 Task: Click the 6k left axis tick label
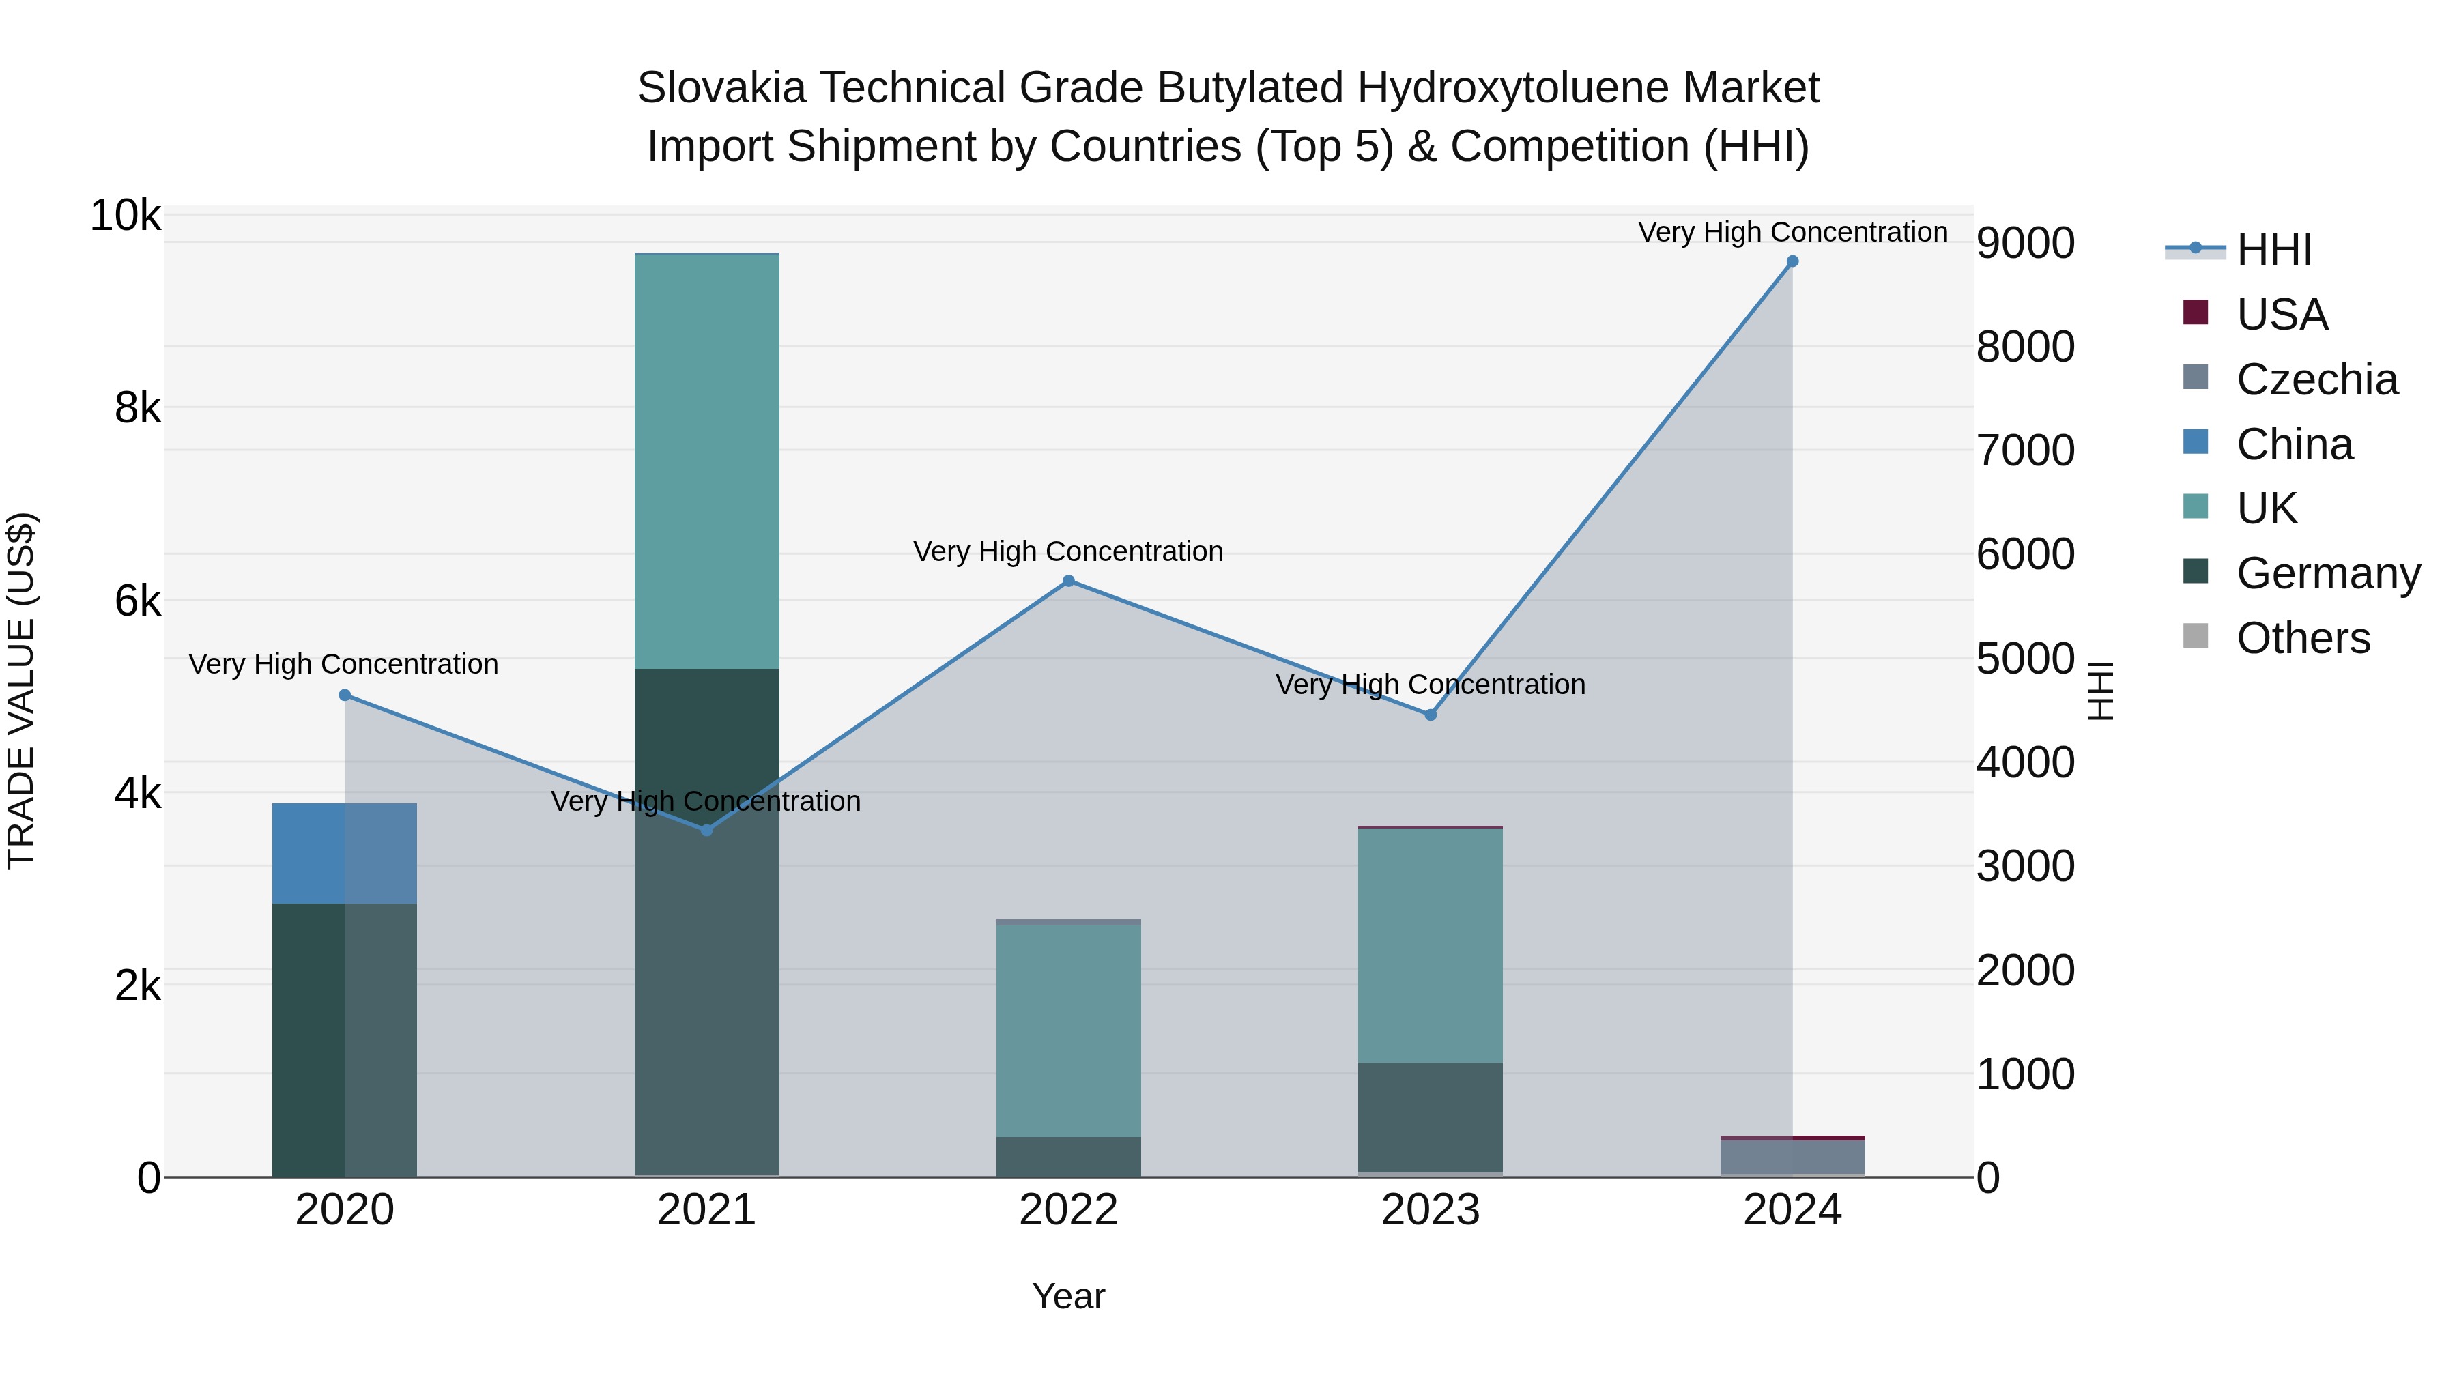(139, 601)
